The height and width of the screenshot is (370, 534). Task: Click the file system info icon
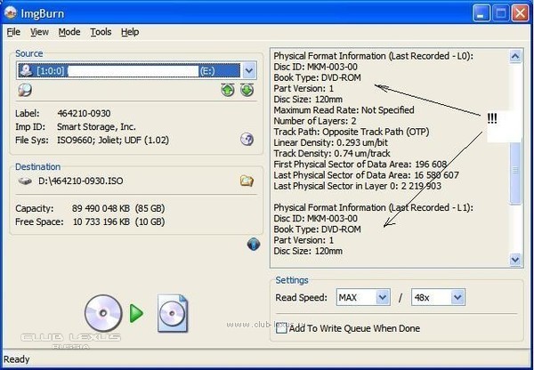click(247, 140)
